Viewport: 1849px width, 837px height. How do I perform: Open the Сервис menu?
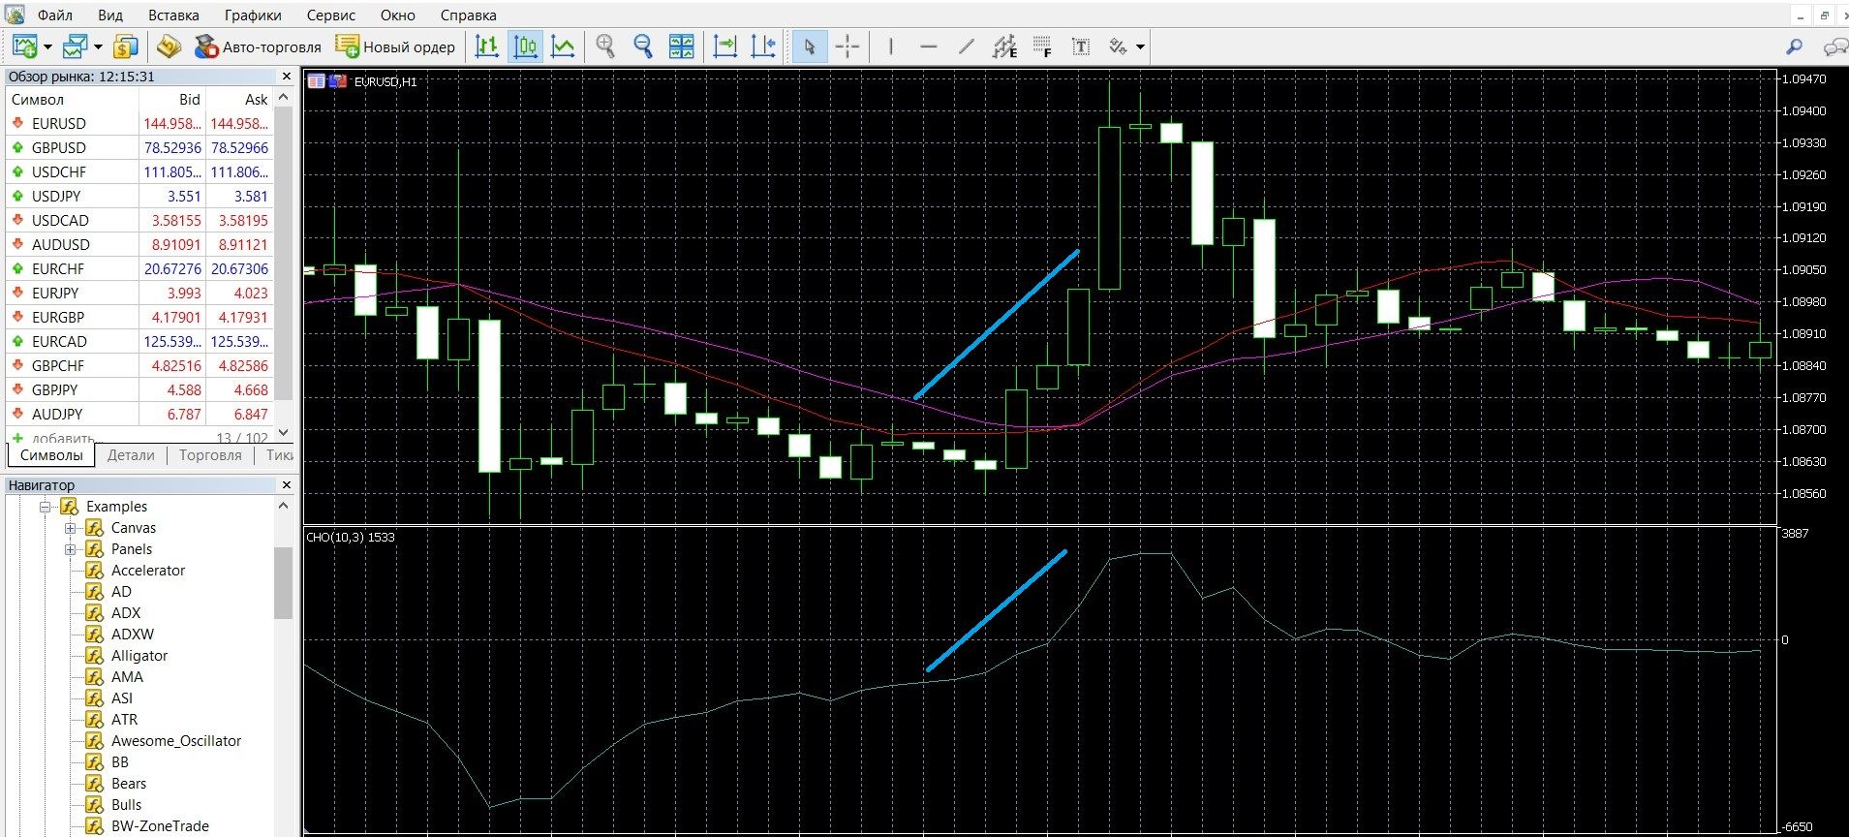[x=331, y=15]
